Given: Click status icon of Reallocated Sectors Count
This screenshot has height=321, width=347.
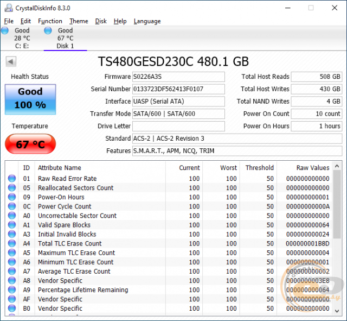Looking at the screenshot, I should (x=12, y=188).
